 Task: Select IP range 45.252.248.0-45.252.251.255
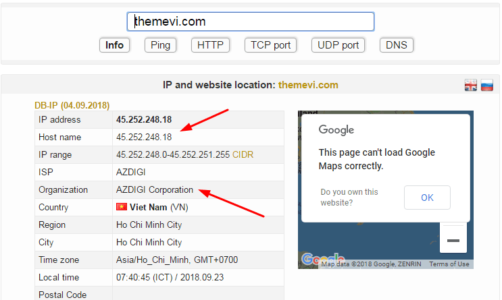point(173,154)
